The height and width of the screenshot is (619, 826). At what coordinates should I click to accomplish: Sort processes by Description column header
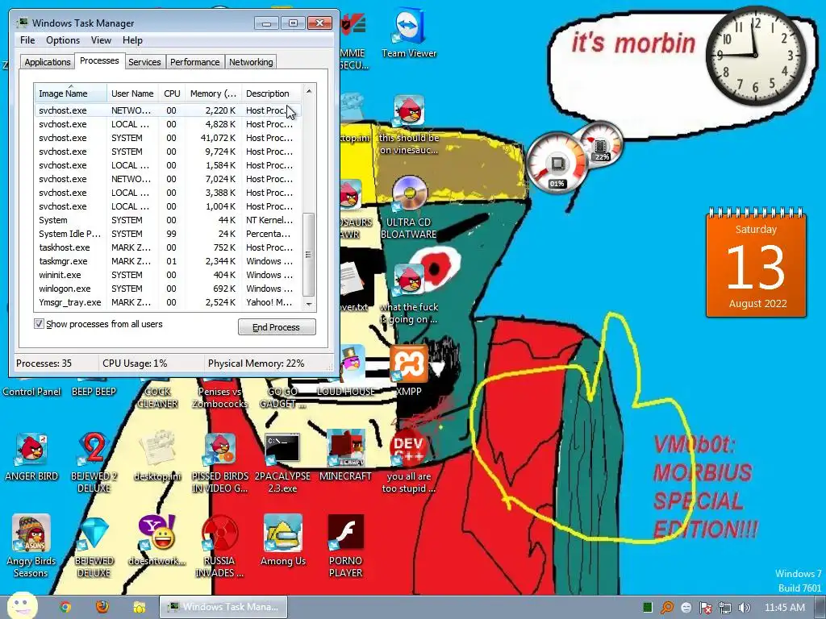tap(271, 93)
